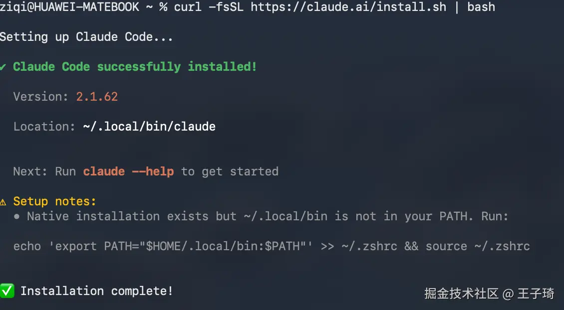564x310 pixels.
Task: Click the Claude Code successfully installed message
Action: point(135,67)
